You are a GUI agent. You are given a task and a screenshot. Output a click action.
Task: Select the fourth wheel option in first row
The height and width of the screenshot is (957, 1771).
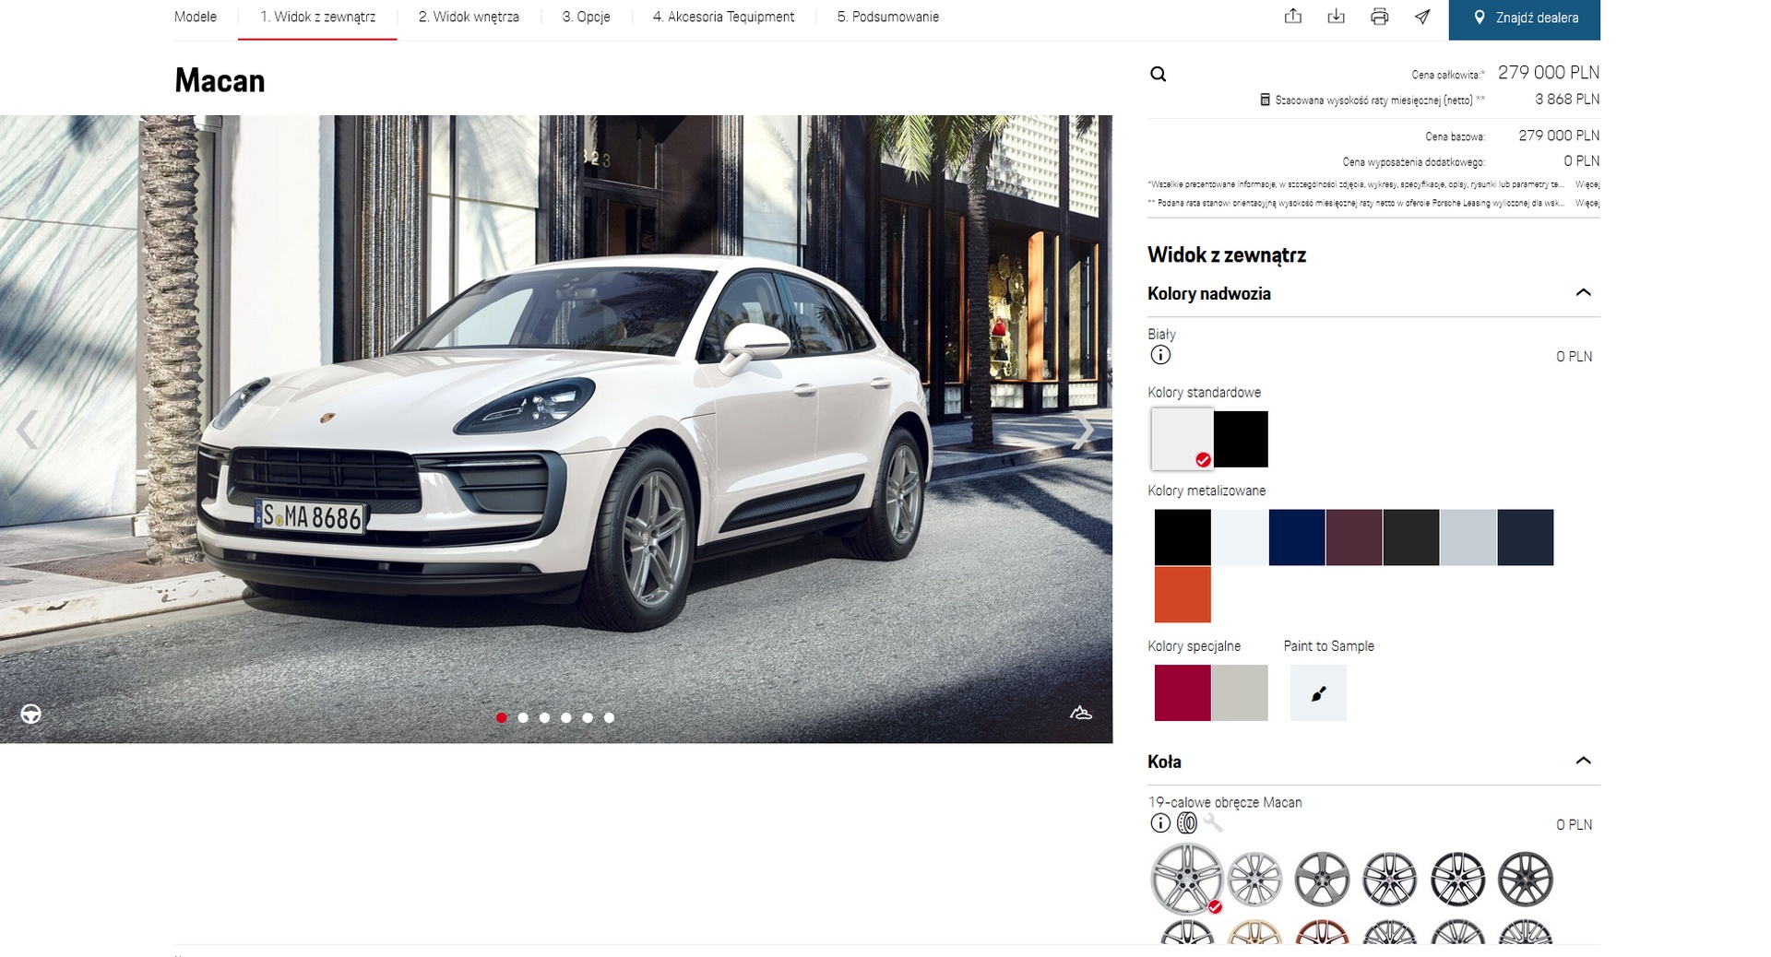pyautogui.click(x=1389, y=879)
